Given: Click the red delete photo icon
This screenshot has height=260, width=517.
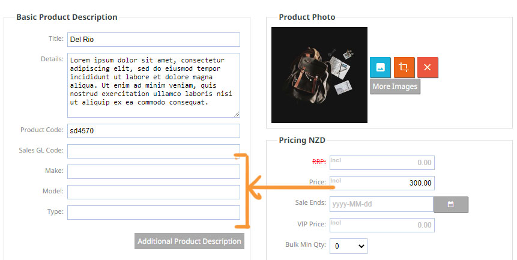Looking at the screenshot, I should pyautogui.click(x=428, y=67).
